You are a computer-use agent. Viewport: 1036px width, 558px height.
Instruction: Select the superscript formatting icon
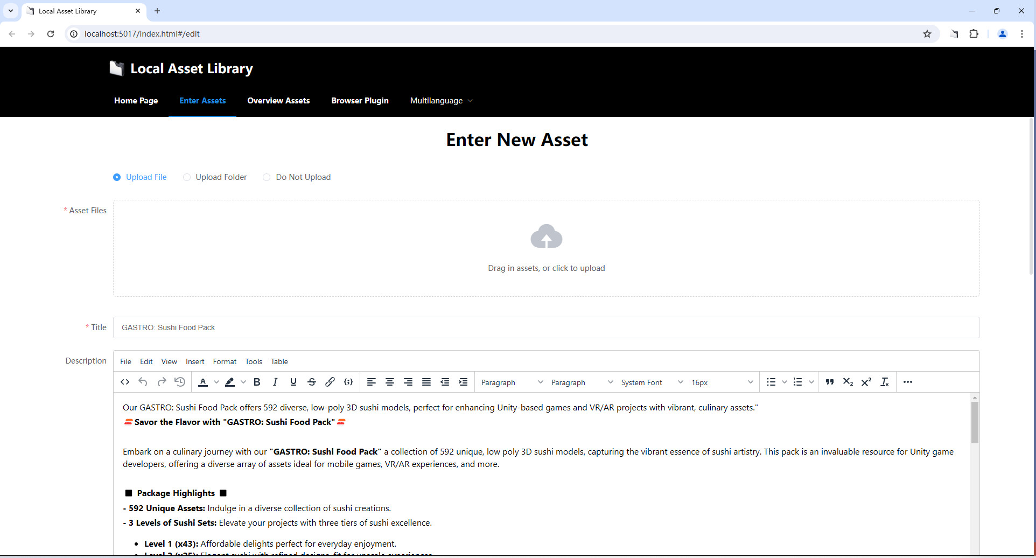[x=866, y=382]
